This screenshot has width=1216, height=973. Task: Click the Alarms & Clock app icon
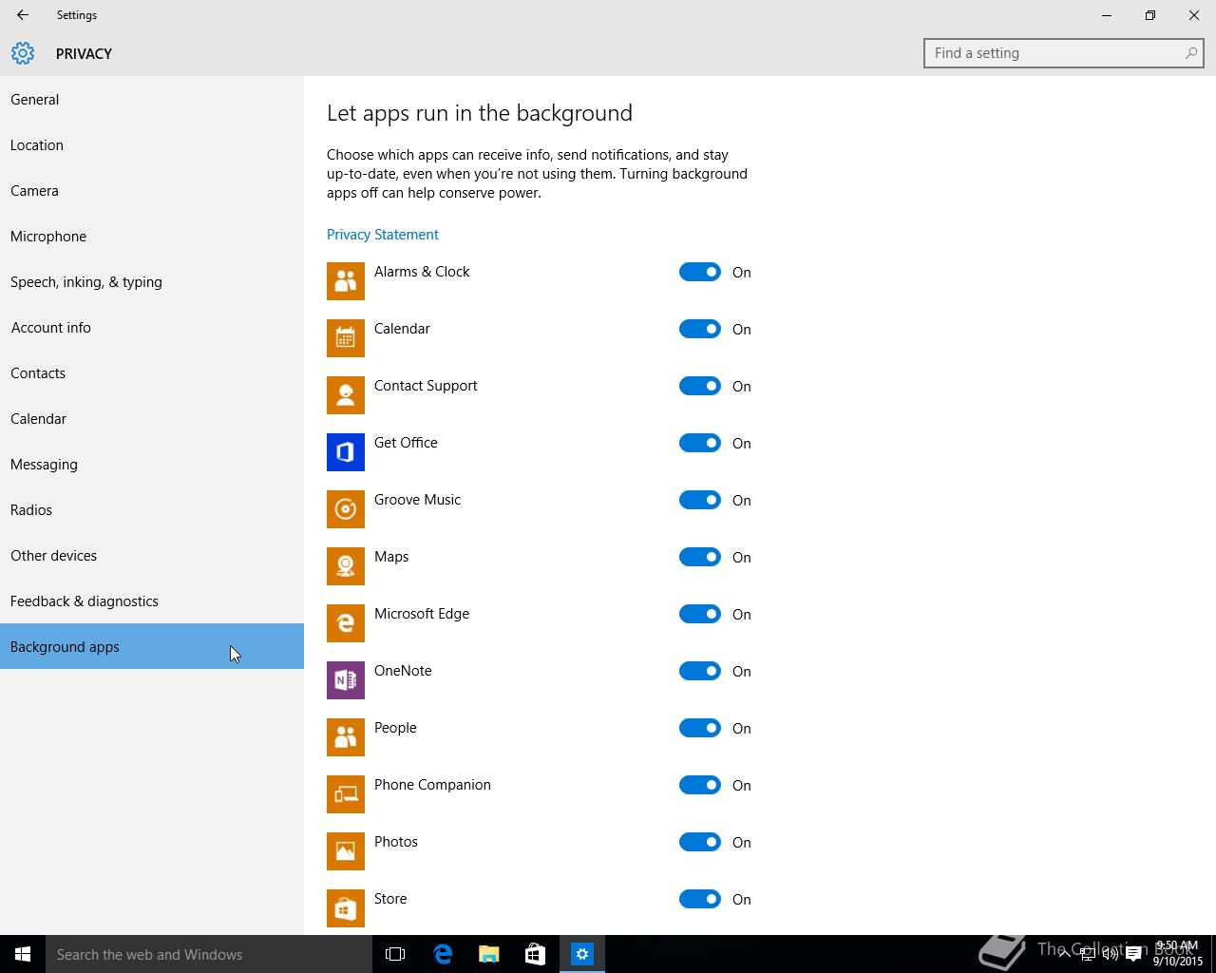click(346, 281)
